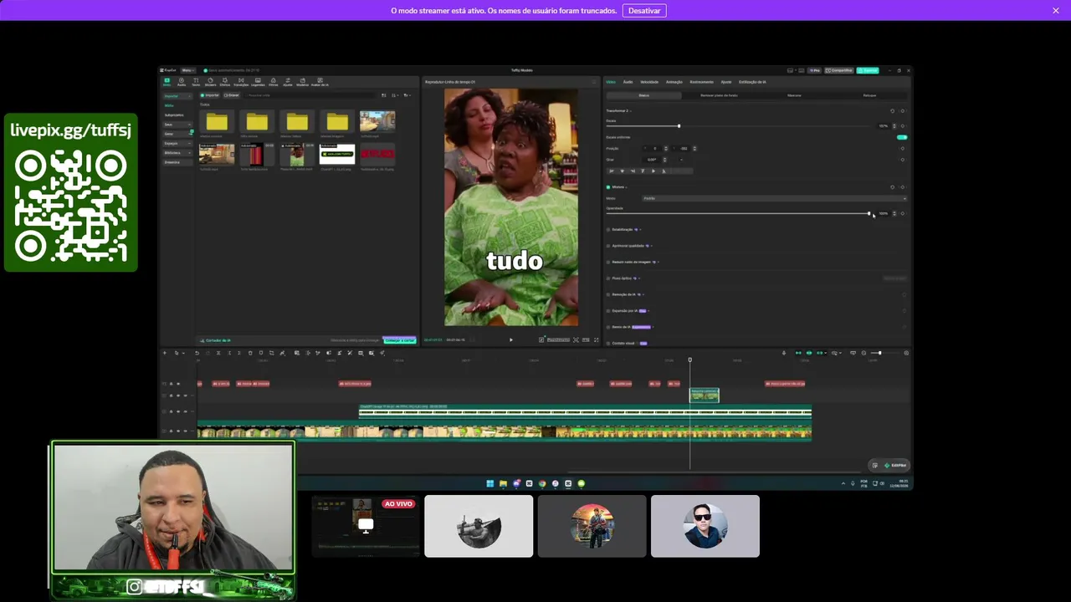The height and width of the screenshot is (602, 1071).
Task: Switch to the Máscara sub-tab
Action: point(794,95)
